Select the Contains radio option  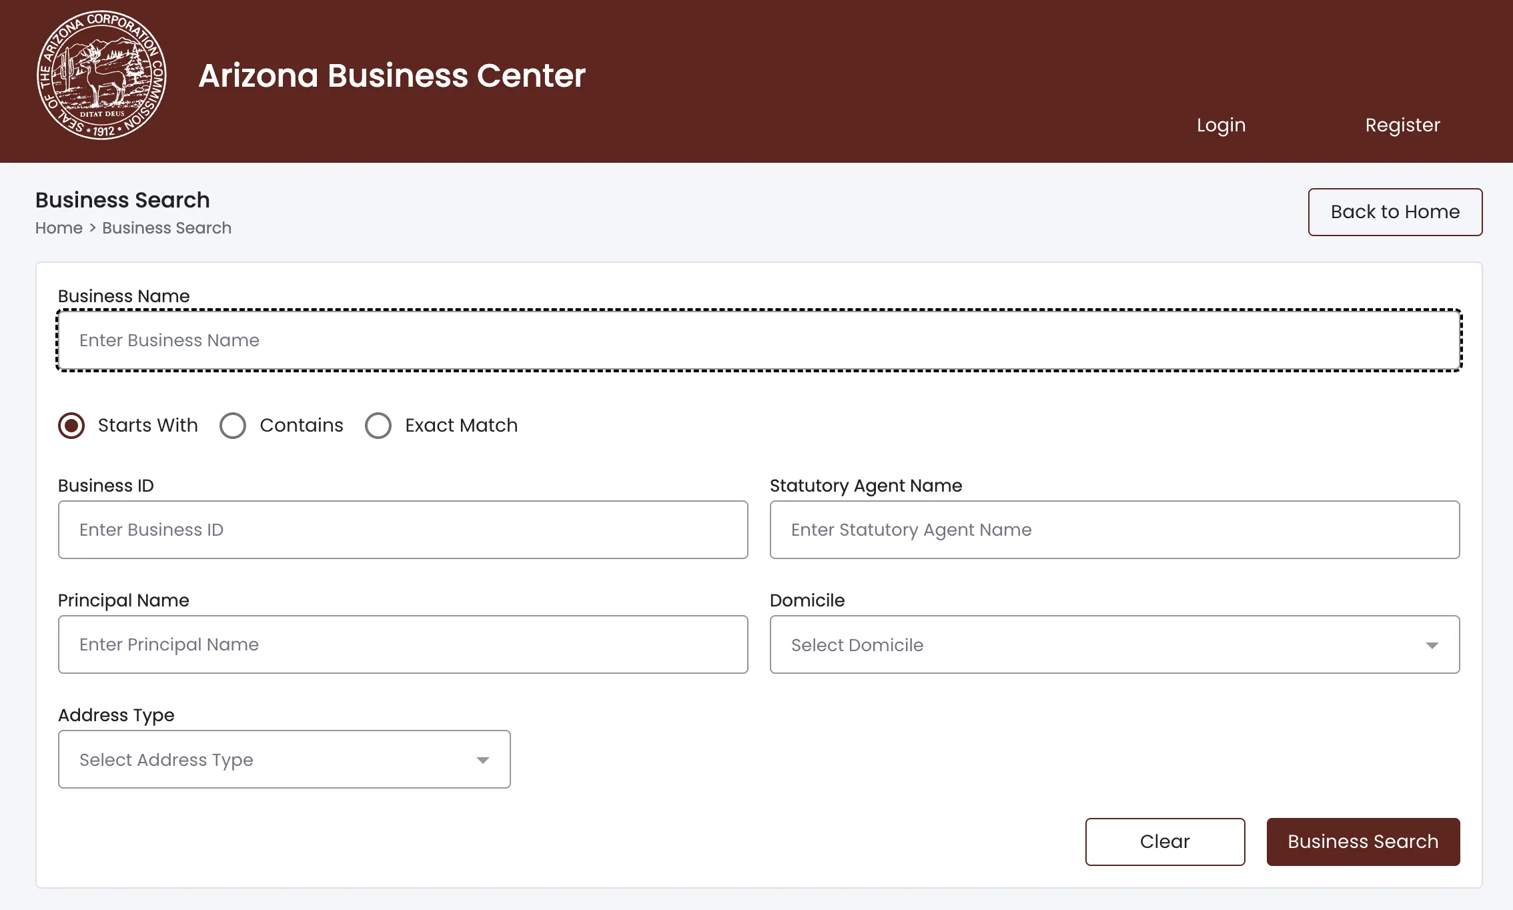233,425
